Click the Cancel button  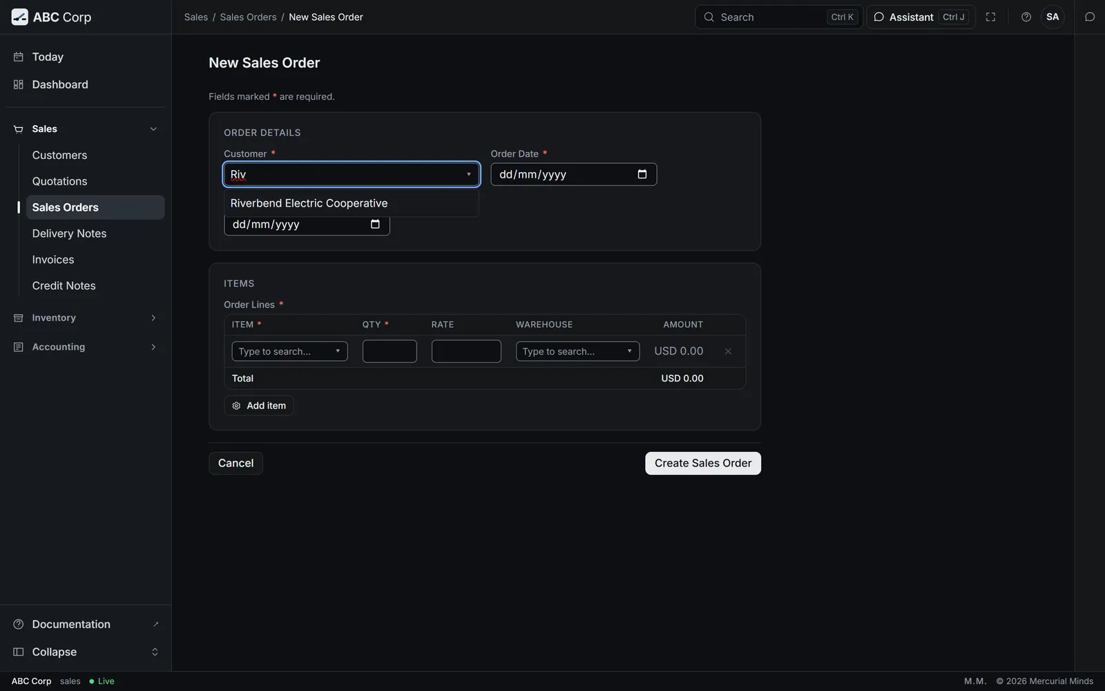236,463
